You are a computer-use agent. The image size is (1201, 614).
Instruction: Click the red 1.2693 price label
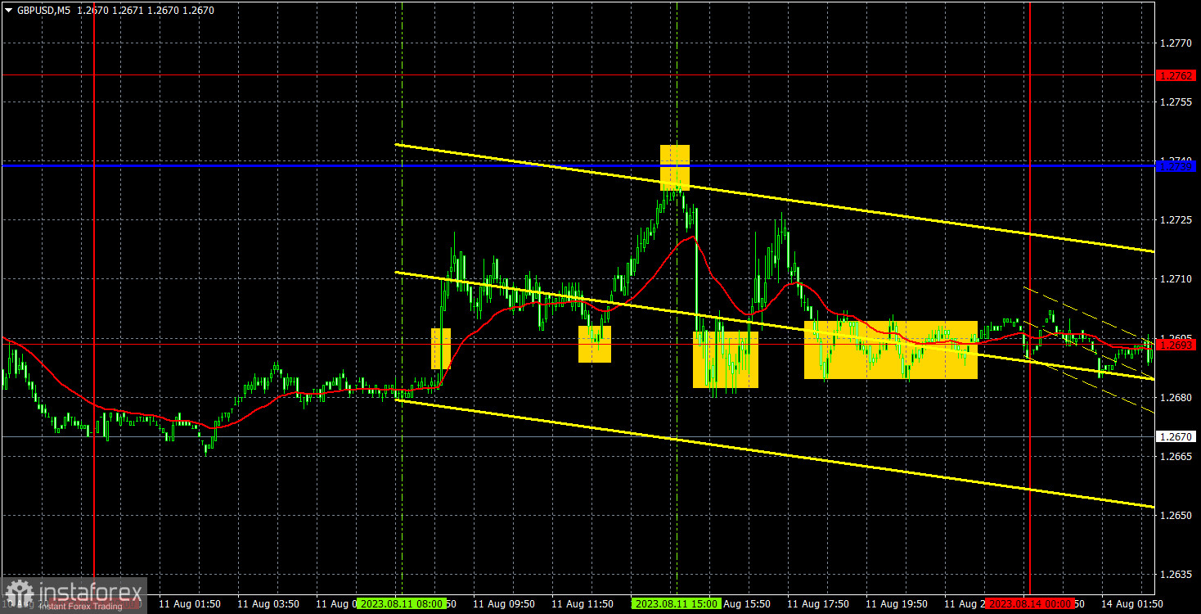coord(1177,345)
